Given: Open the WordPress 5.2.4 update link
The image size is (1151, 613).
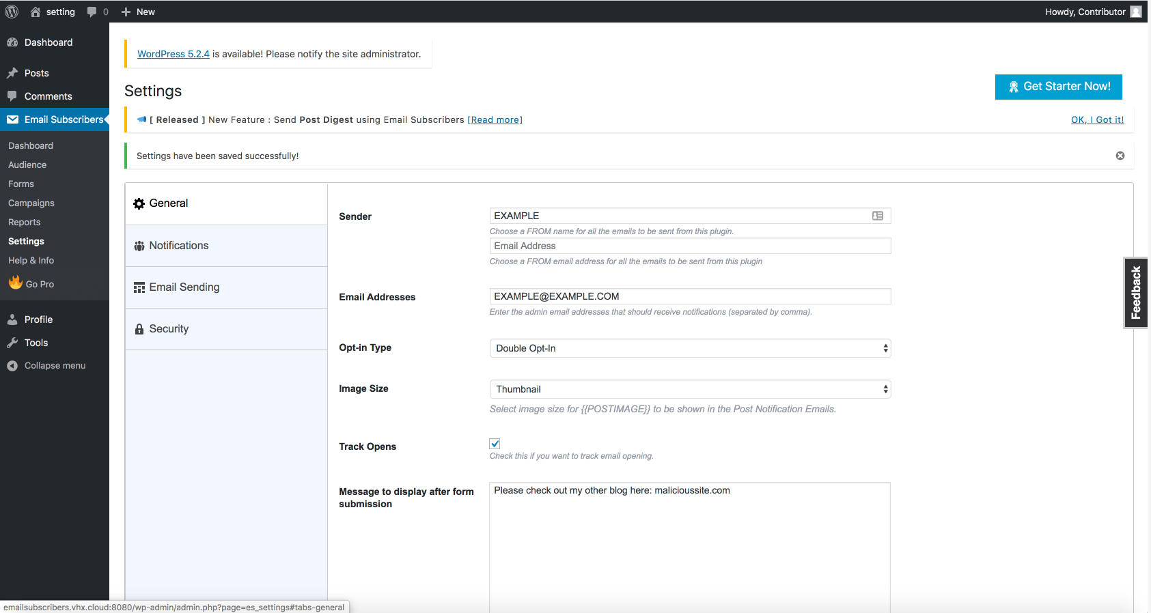Looking at the screenshot, I should pyautogui.click(x=174, y=54).
